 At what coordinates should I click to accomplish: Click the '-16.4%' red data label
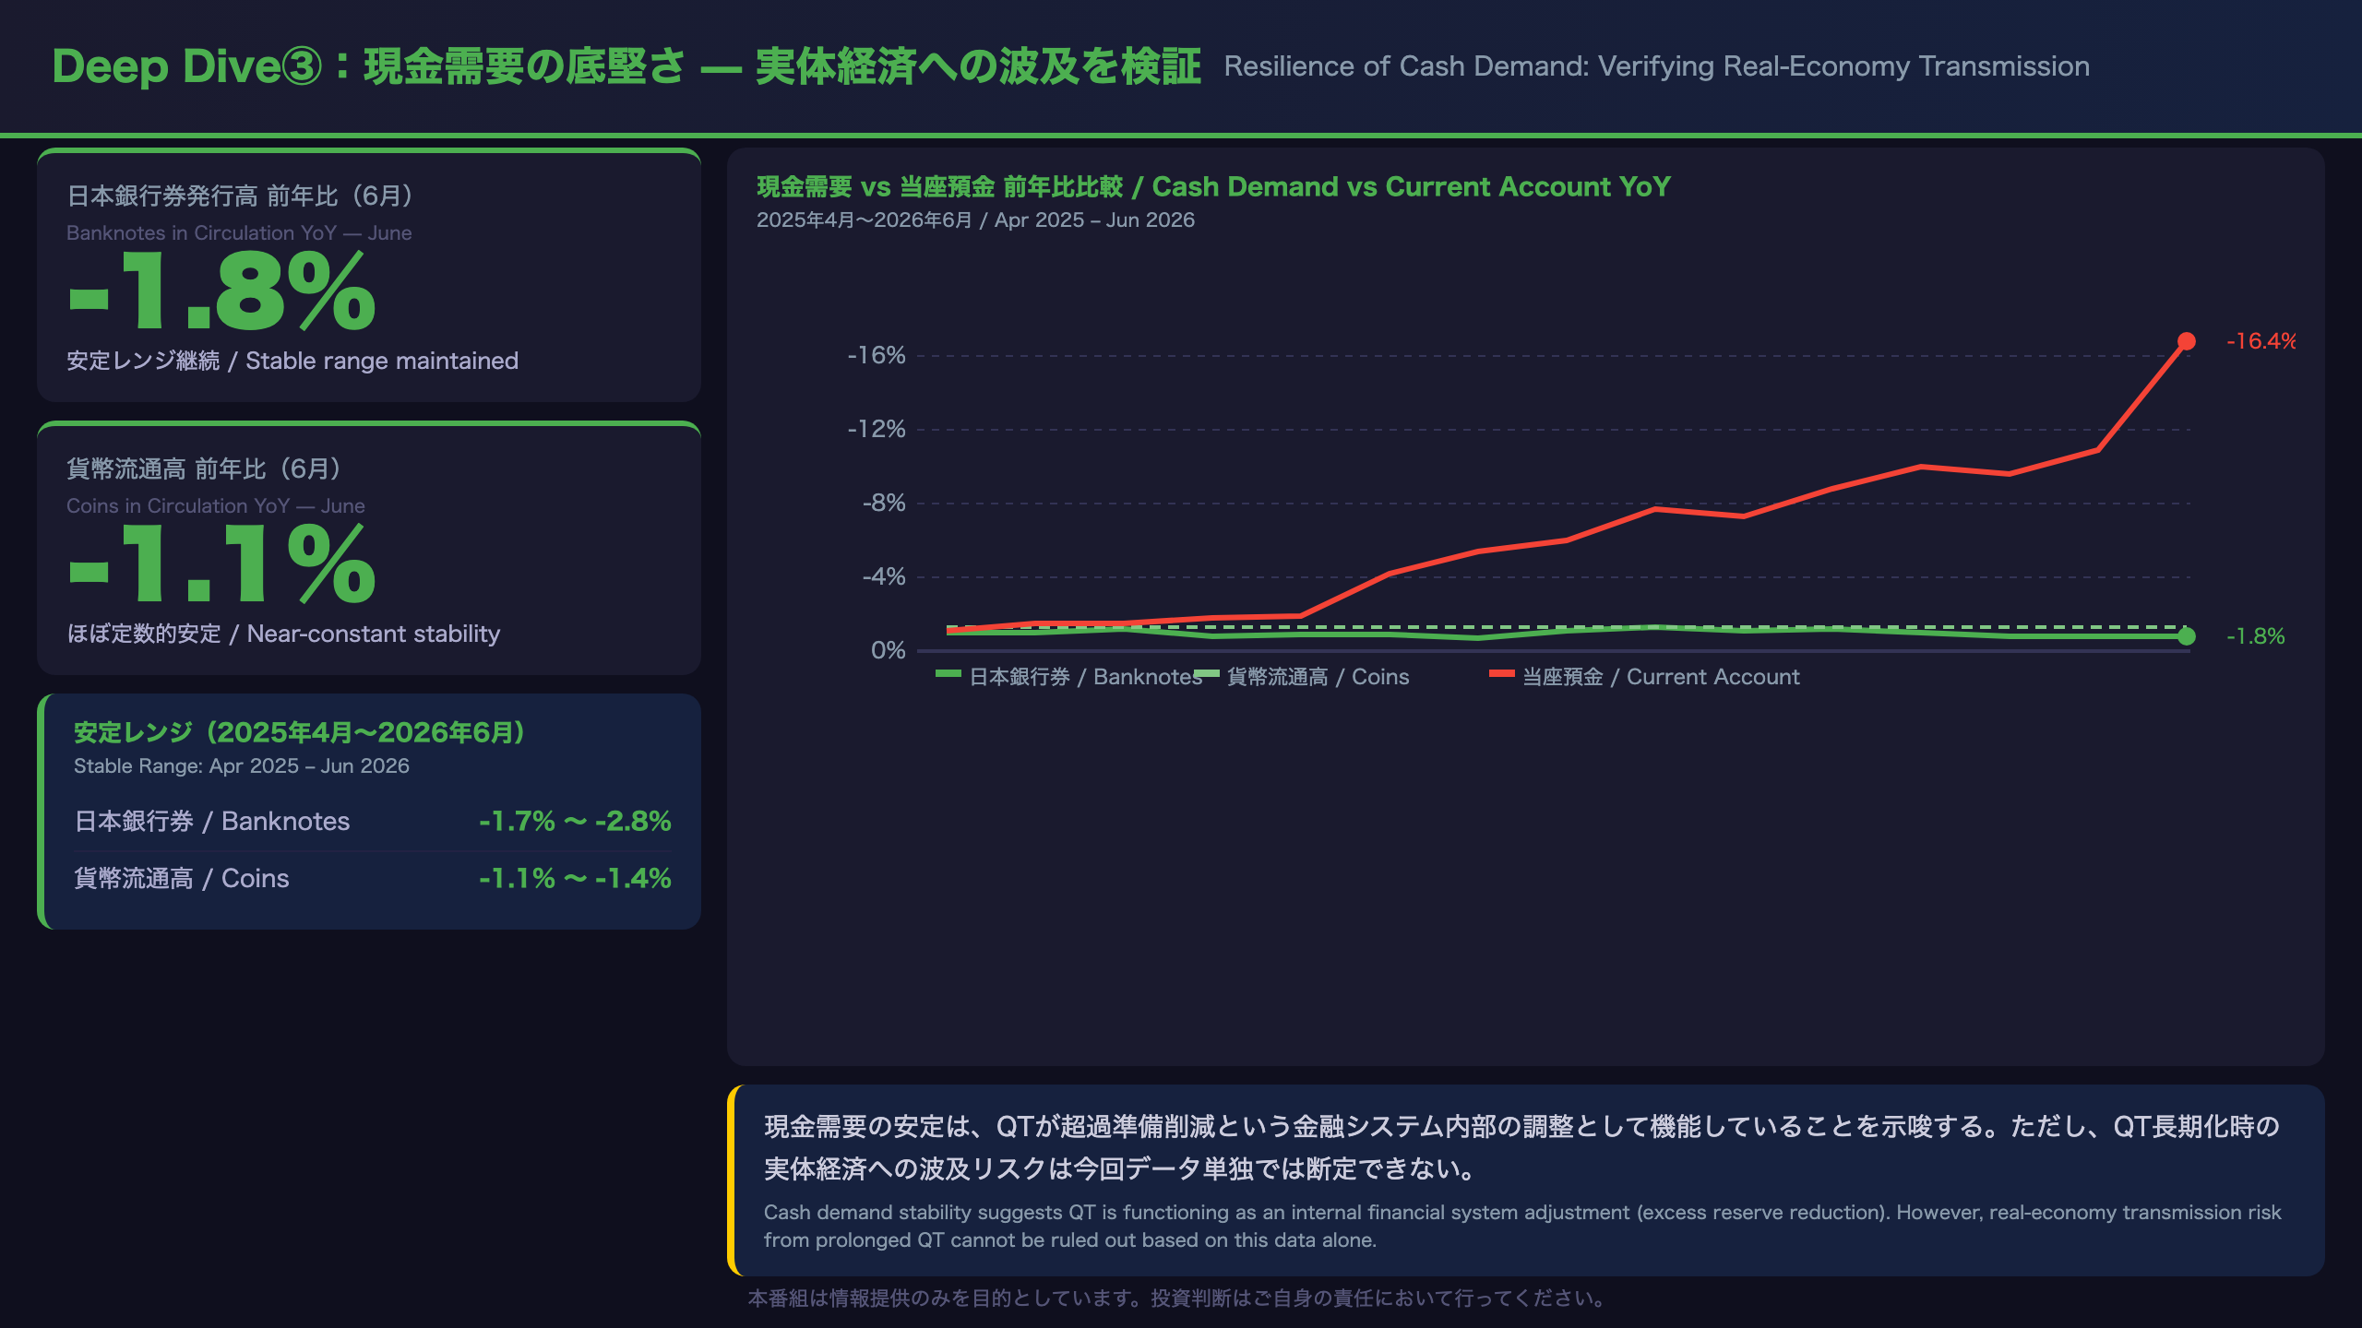coord(2261,341)
